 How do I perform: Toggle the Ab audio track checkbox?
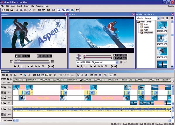2,114
